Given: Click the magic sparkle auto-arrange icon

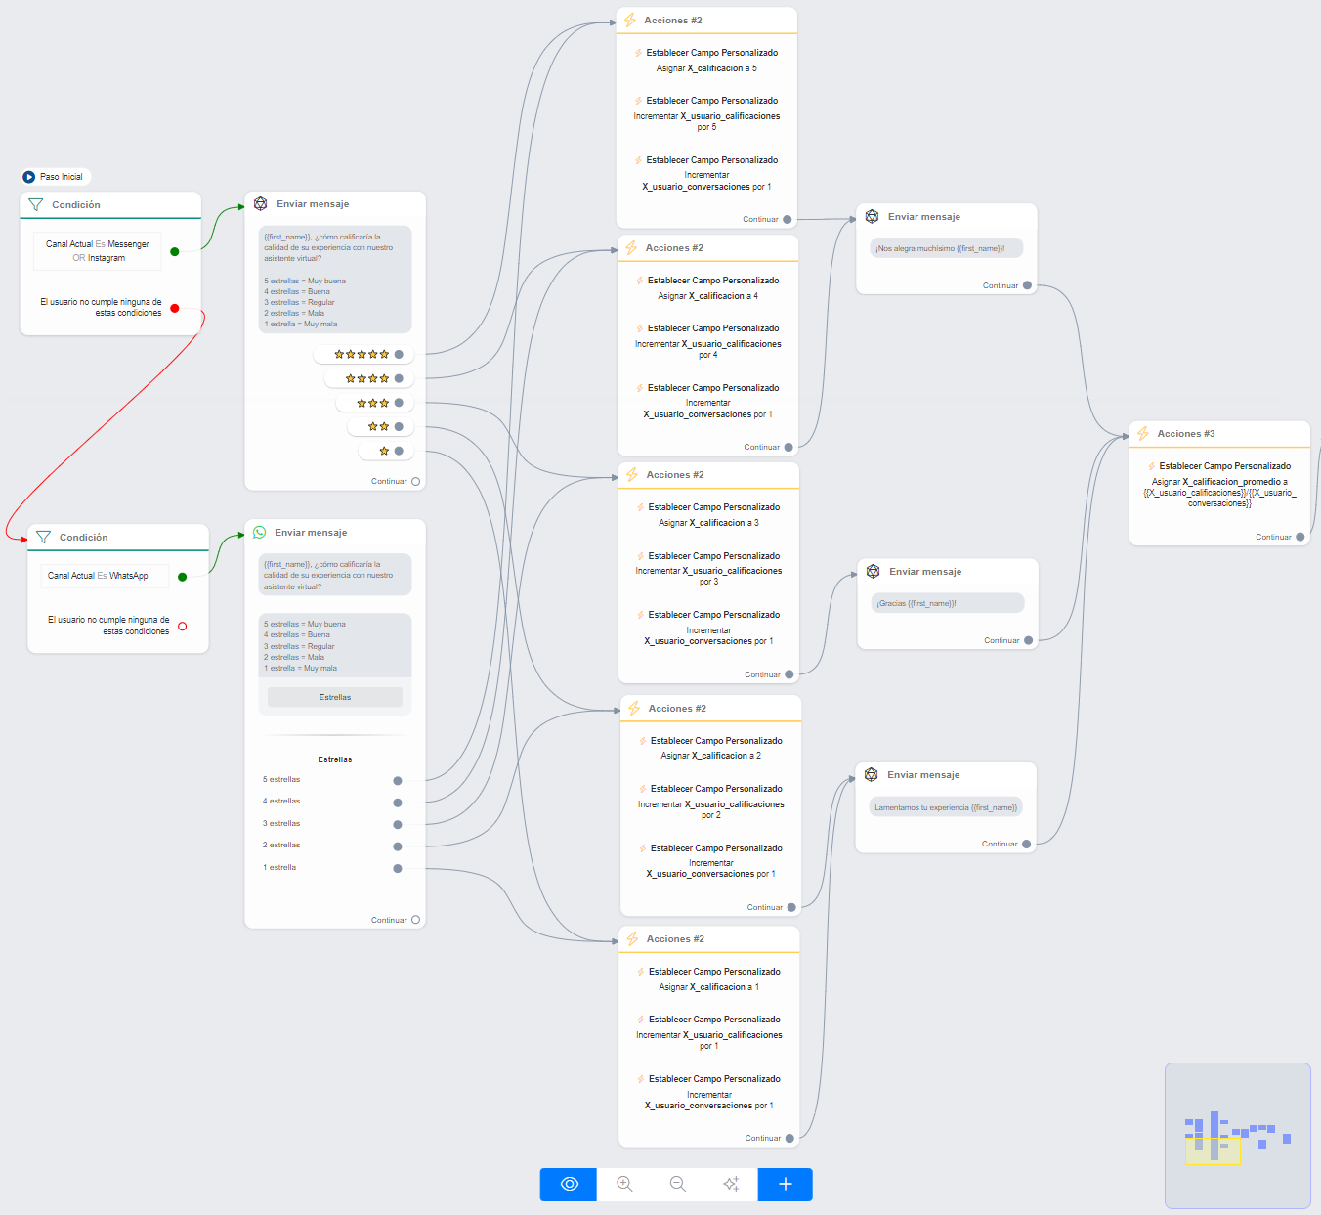Looking at the screenshot, I should (731, 1184).
